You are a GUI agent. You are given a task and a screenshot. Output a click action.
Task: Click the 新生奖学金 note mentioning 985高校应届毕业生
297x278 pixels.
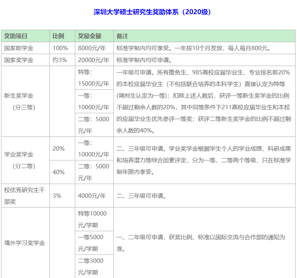pyautogui.click(x=204, y=101)
